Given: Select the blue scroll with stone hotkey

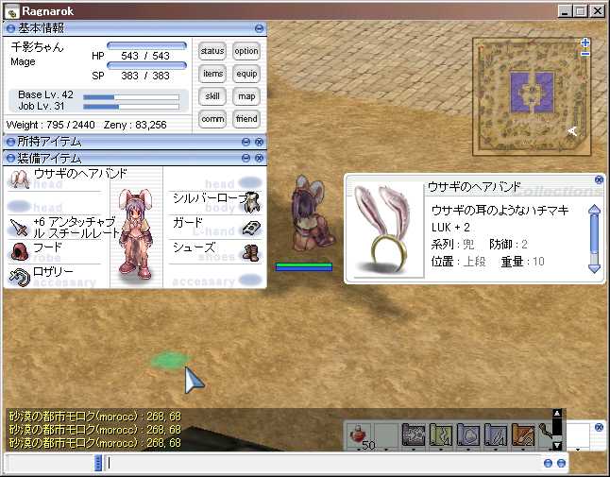Looking at the screenshot, I should tap(468, 435).
